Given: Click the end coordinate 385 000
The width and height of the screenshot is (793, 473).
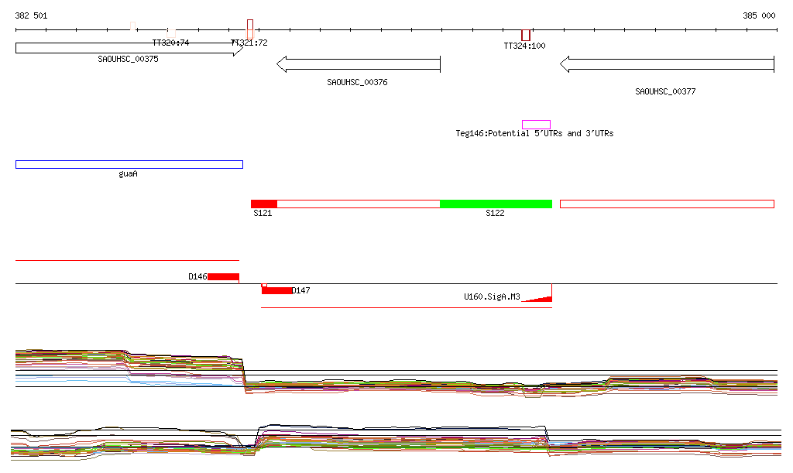Looking at the screenshot, I should click(759, 15).
